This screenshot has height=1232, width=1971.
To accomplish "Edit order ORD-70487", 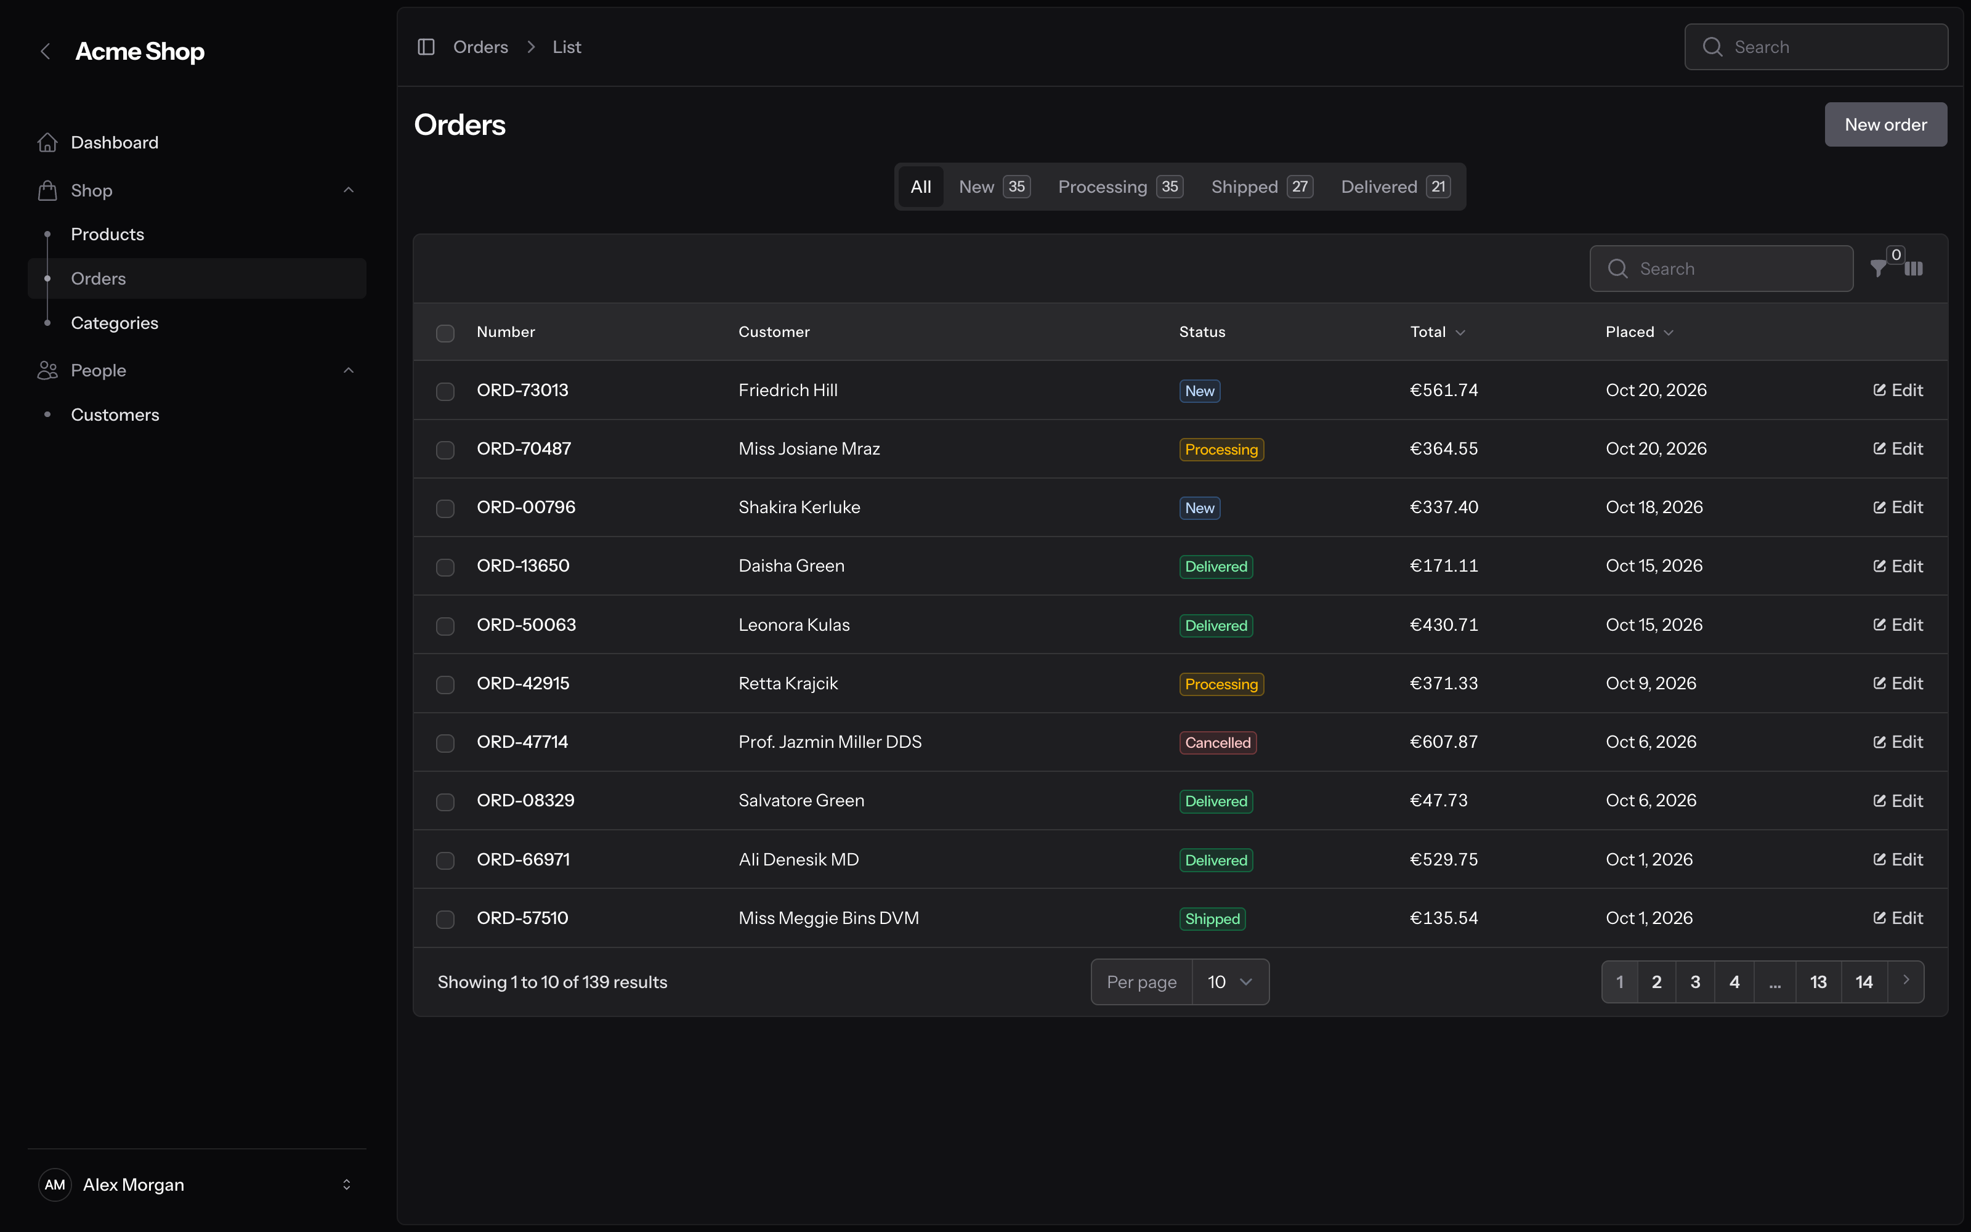I will 1898,449.
